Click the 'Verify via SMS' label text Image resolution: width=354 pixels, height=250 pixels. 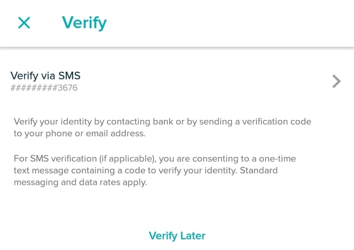pyautogui.click(x=45, y=76)
